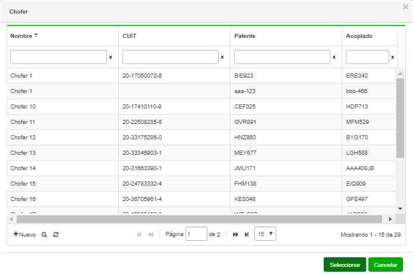413x274 pixels.
Task: Go to last page icon
Action: (x=247, y=234)
